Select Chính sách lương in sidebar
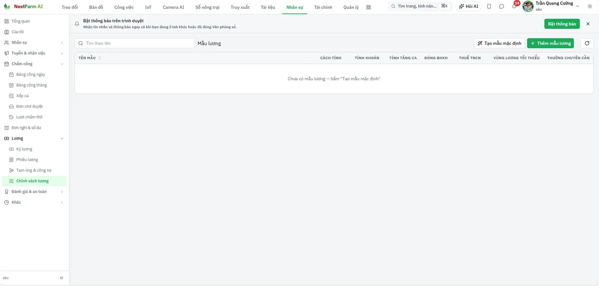Screen dimensions: 599x286 [34, 181]
